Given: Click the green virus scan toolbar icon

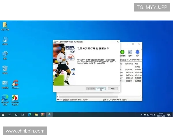Looking at the screenshot, I should click(x=122, y=52).
